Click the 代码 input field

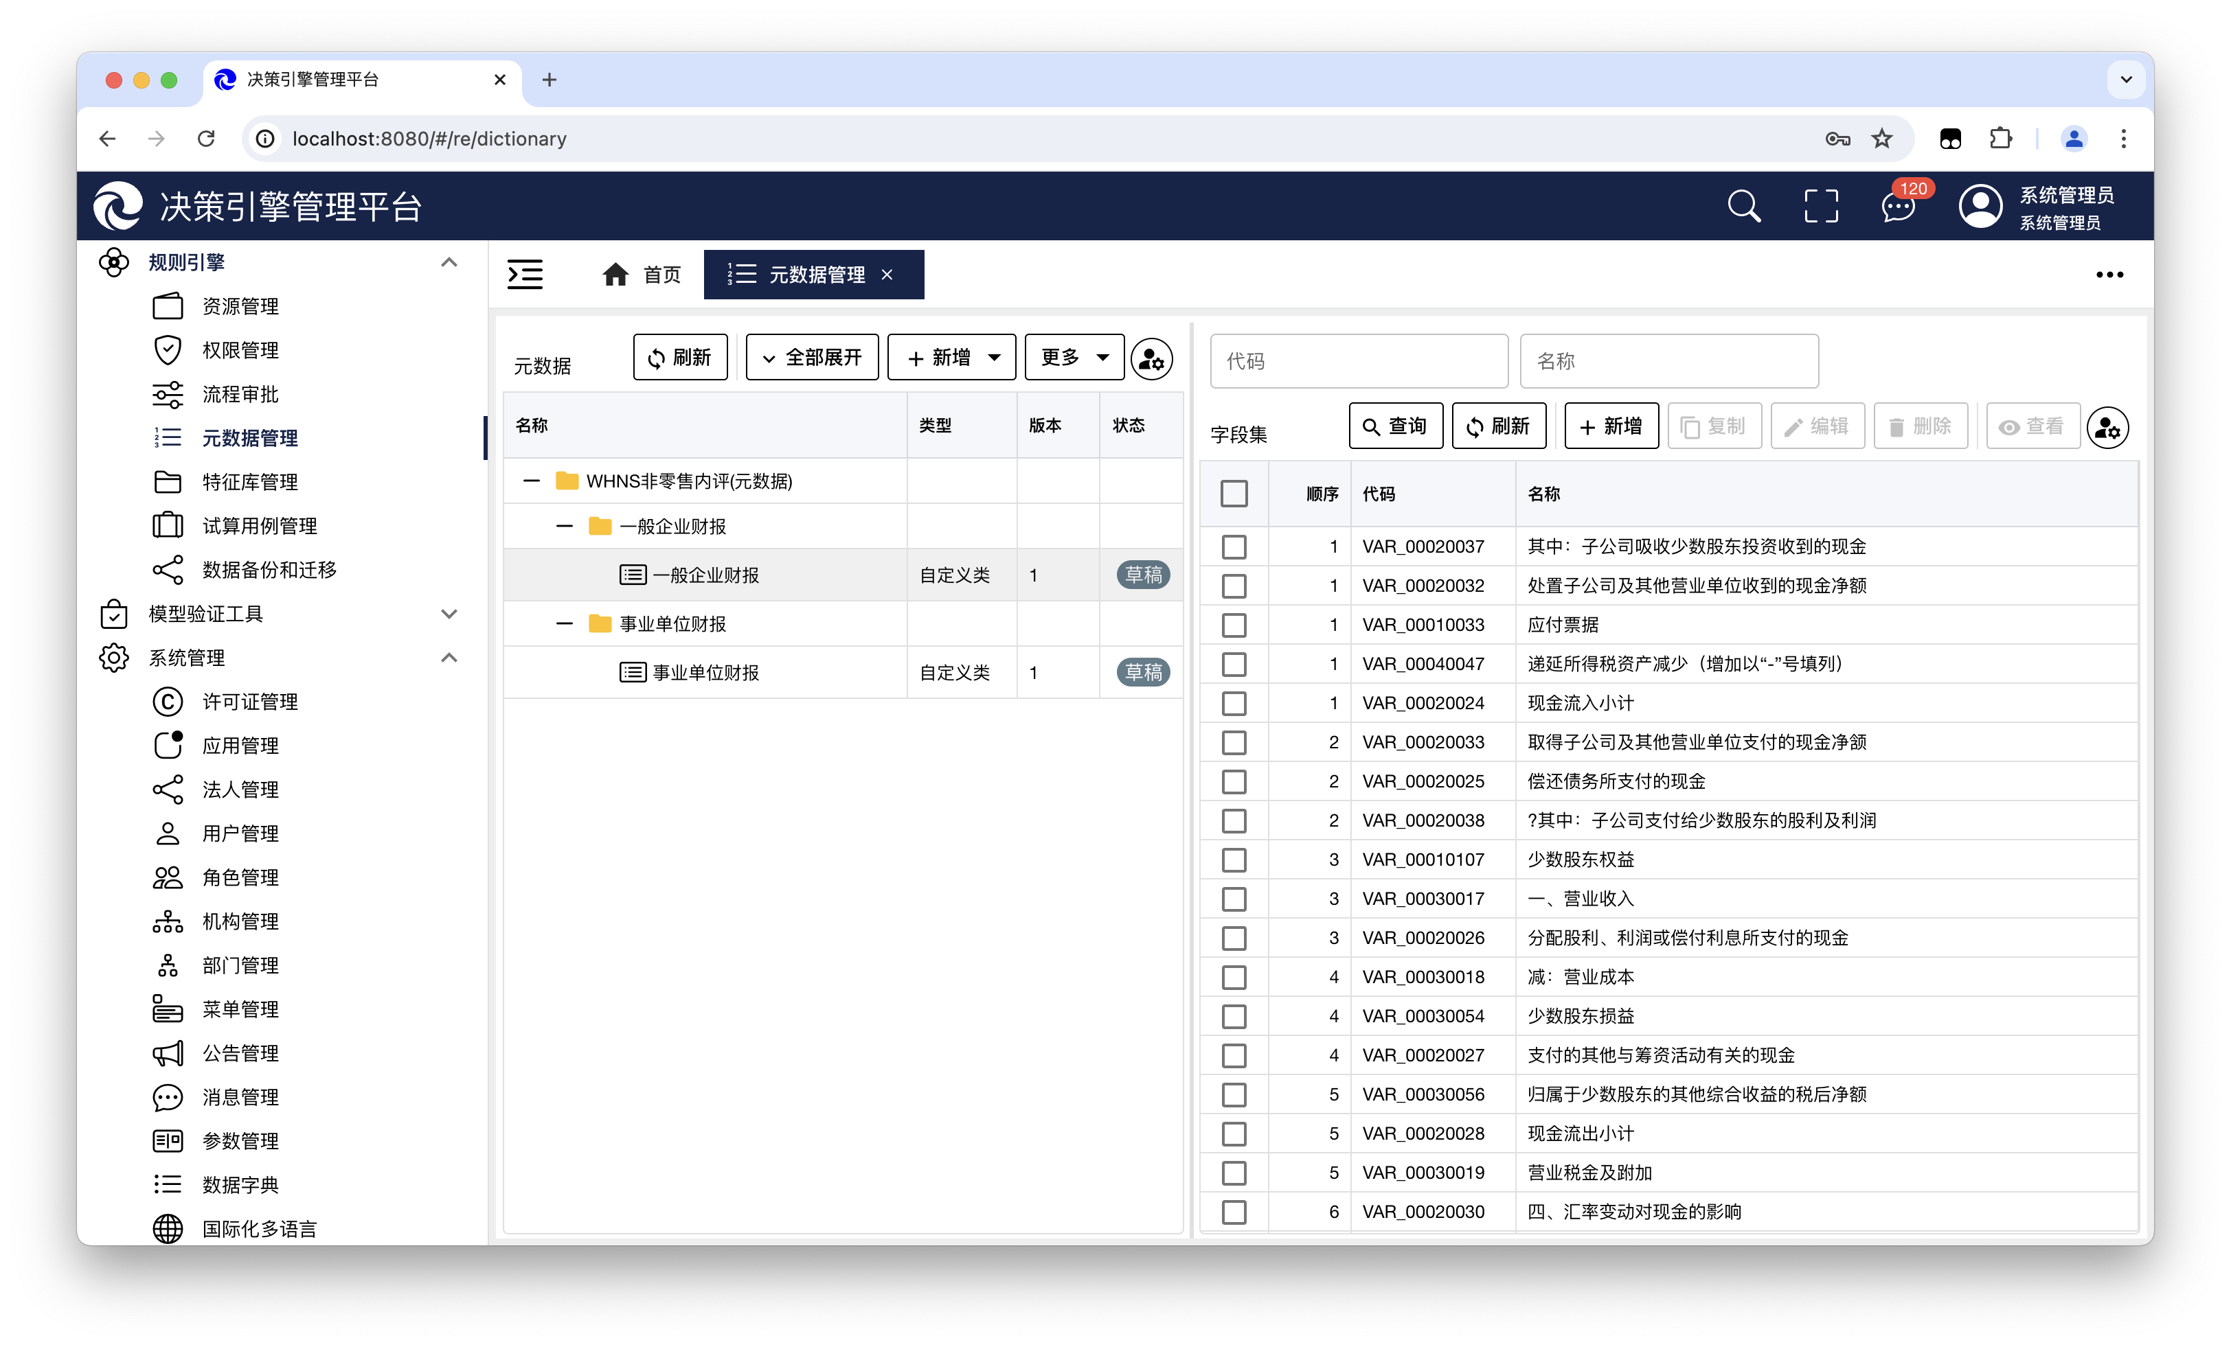[x=1358, y=361]
